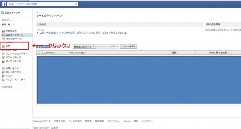Open the Facebookについて footer link
The width and height of the screenshot is (241, 129).
(x=41, y=121)
